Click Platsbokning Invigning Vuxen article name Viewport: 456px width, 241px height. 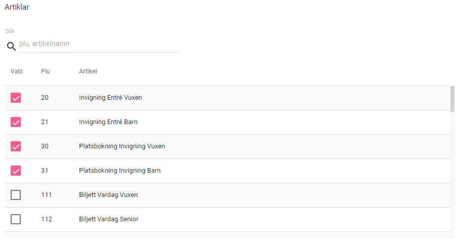point(122,146)
